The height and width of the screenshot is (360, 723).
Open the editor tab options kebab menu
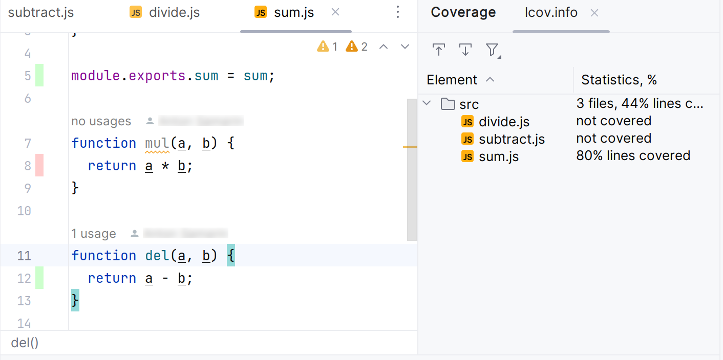tap(398, 12)
